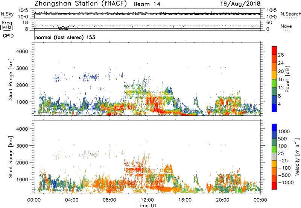Click "Slant Range [km]" label of Velocity panel
Image resolution: width=301 pixels, height=208 pixels.
(11, 157)
